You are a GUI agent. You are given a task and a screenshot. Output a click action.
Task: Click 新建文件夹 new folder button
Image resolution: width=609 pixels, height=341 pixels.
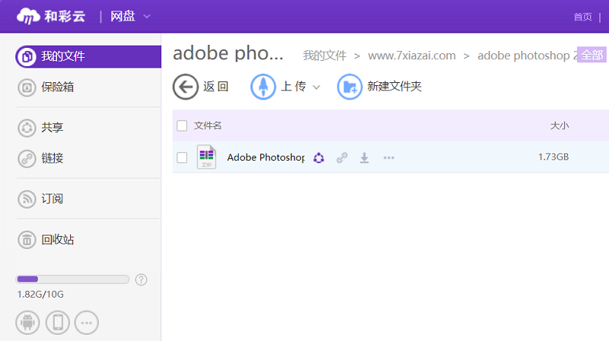click(380, 87)
